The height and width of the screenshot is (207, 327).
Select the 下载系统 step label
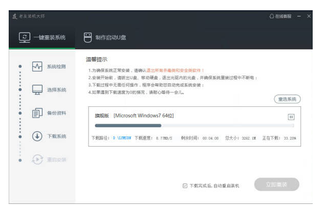(x=57, y=136)
